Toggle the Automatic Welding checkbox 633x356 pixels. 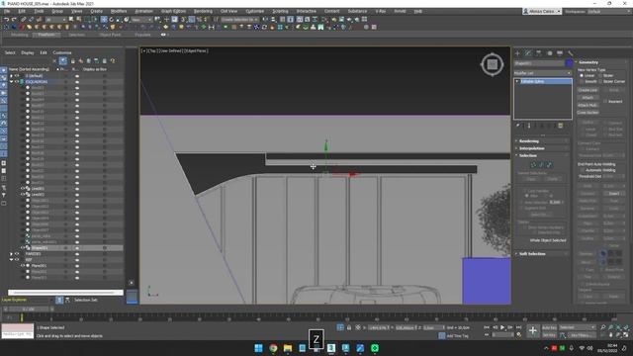click(x=582, y=170)
